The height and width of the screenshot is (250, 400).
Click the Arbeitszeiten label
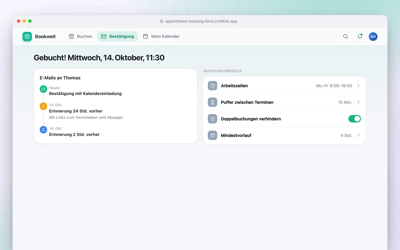click(x=234, y=86)
